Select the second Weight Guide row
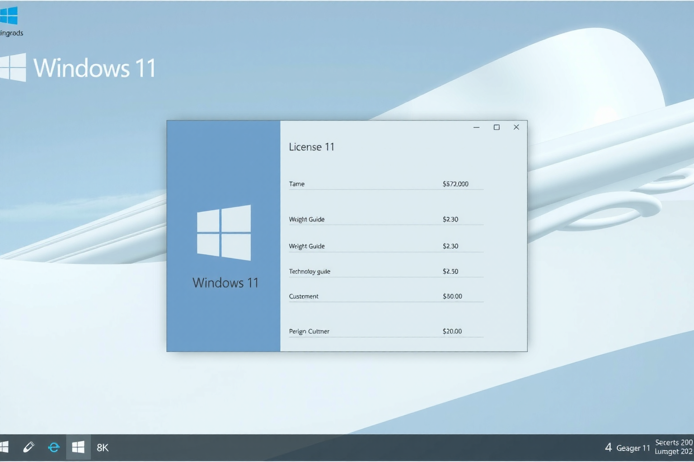The image size is (694, 462). pyautogui.click(x=386, y=246)
